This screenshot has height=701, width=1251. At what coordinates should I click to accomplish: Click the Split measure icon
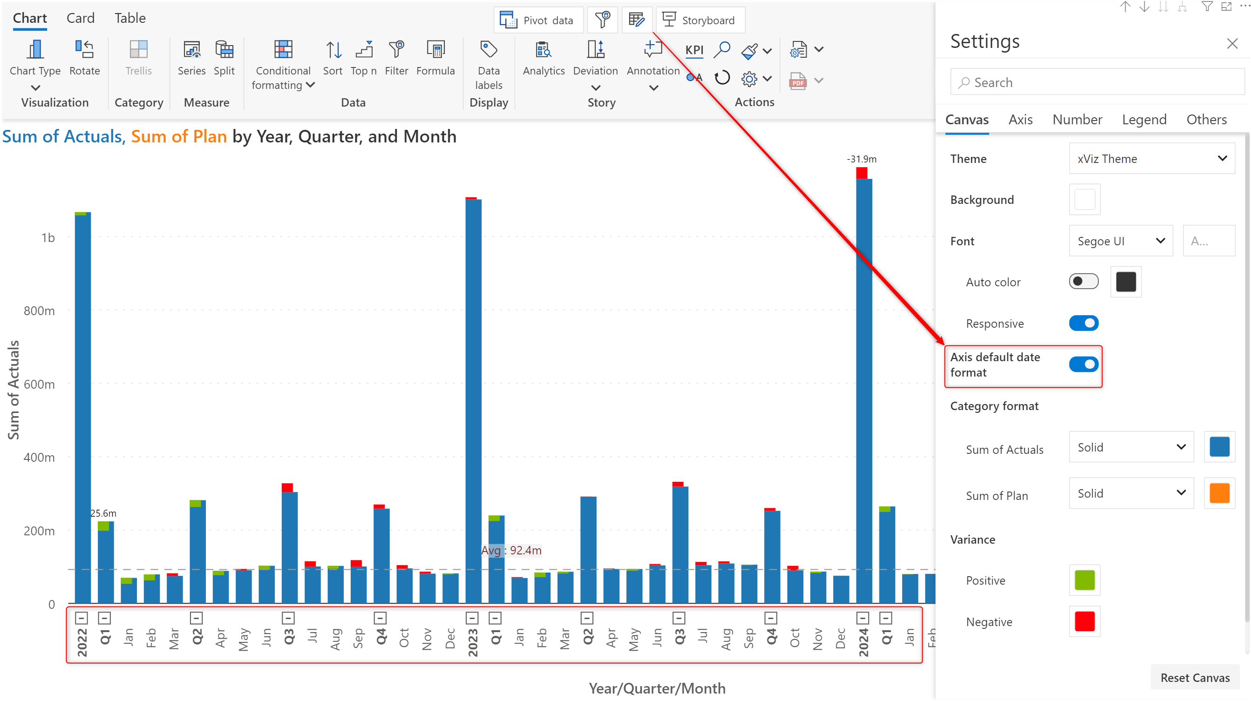(224, 49)
